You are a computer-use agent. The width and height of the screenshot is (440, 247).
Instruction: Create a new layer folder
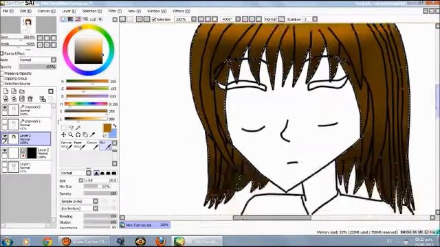pos(22,91)
